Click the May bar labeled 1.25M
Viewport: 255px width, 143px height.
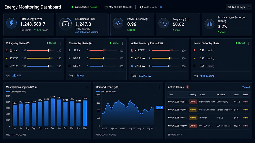point(85,113)
